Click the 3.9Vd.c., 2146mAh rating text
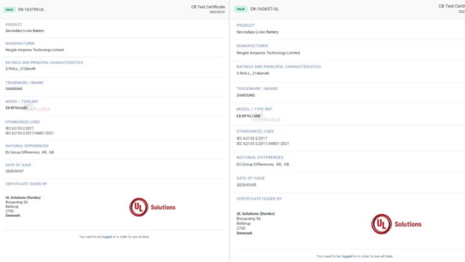The width and height of the screenshot is (465, 262). tap(253, 73)
